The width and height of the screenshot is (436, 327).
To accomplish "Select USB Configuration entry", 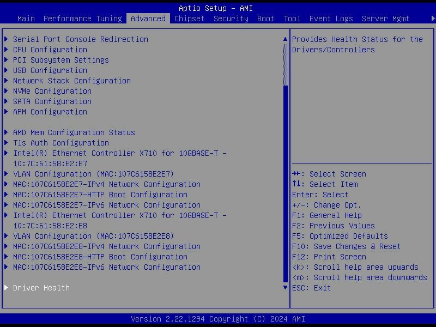I will [50, 70].
